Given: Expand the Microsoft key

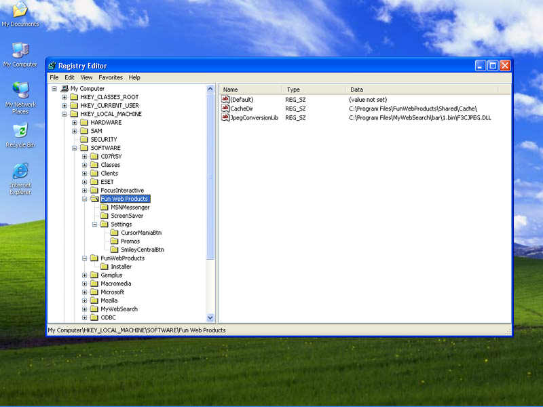Looking at the screenshot, I should pyautogui.click(x=84, y=292).
